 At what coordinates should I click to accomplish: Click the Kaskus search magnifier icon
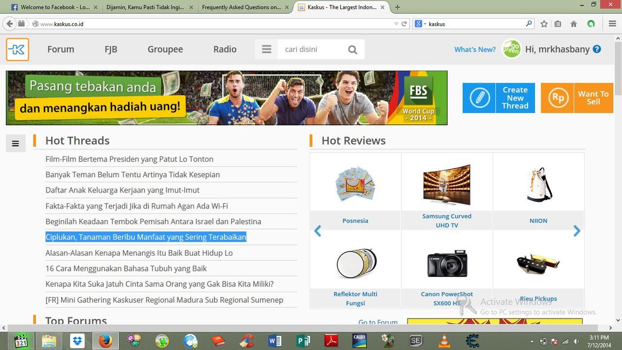pos(353,49)
